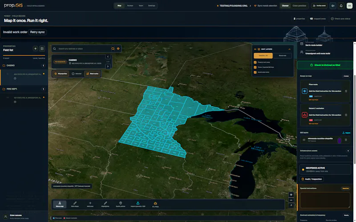Click the blue Plow route legend color swatch
Image resolution: width=356 pixels, height=222 pixels.
(x=311, y=96)
